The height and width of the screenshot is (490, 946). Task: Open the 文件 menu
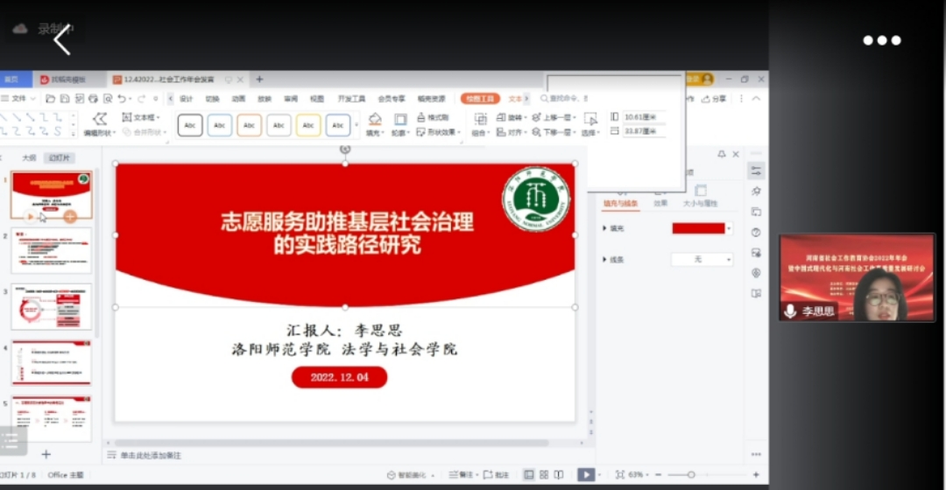(x=18, y=98)
